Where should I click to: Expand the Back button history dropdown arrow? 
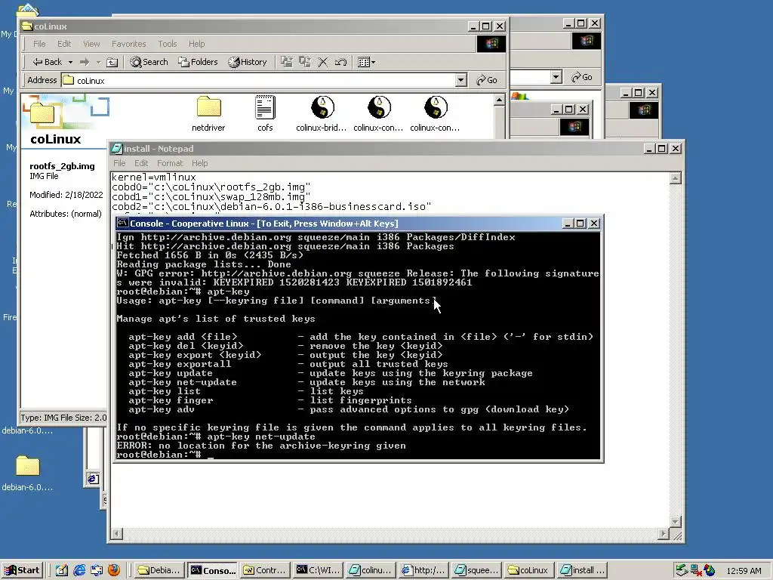coord(70,62)
